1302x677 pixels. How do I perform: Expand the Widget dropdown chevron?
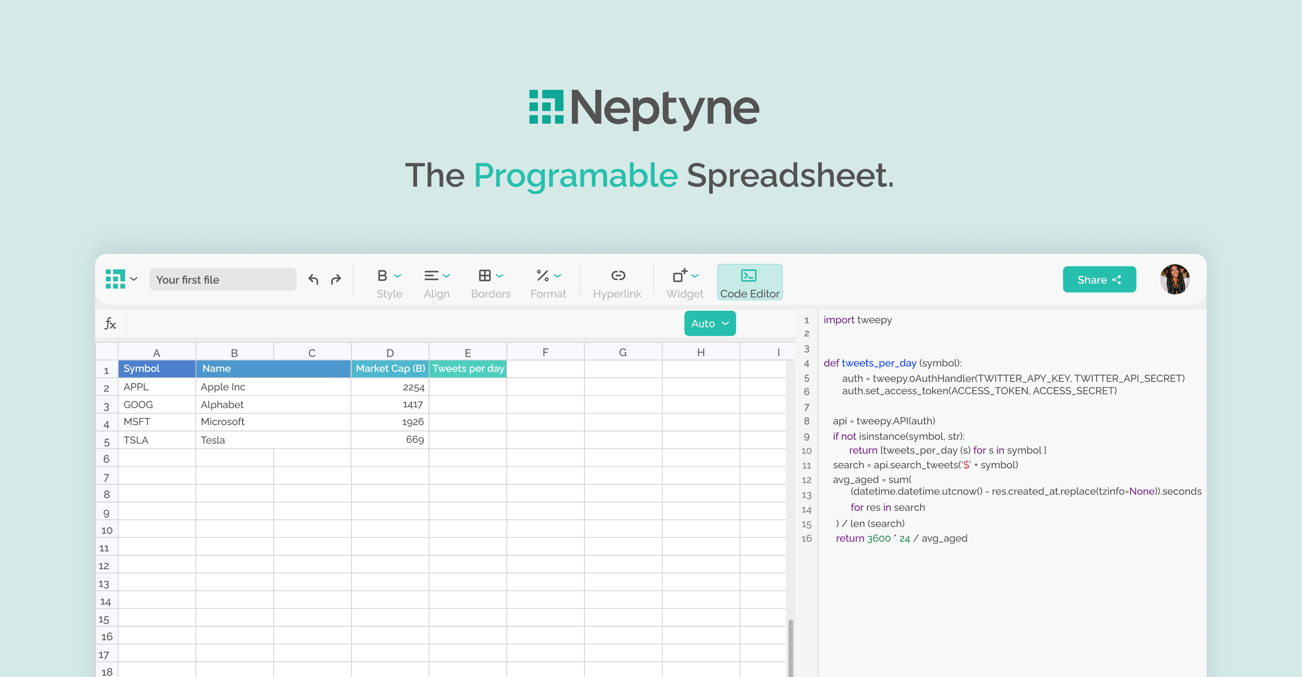695,276
